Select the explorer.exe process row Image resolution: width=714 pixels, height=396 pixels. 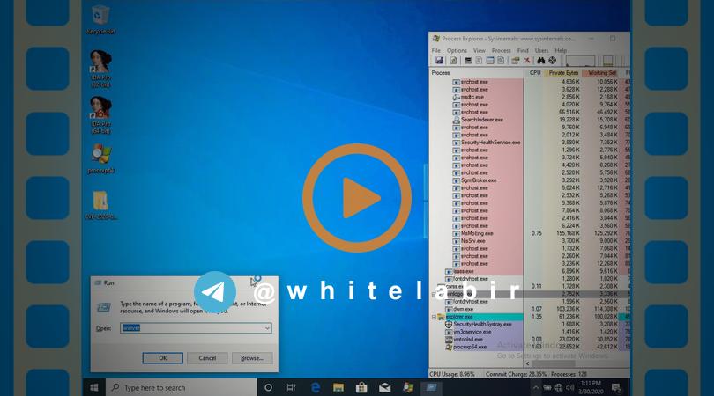click(530, 317)
